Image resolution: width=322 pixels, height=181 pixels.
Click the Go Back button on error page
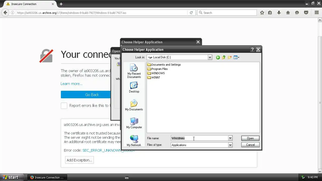86,95
